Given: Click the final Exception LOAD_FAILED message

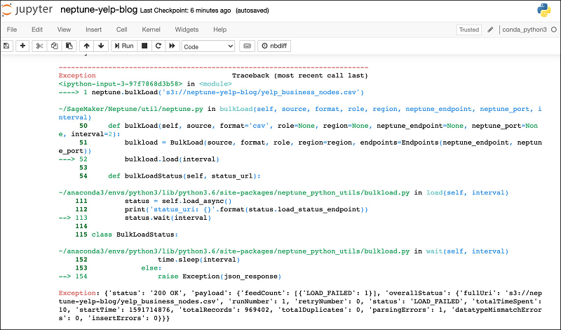Looking at the screenshot, I should (300, 305).
